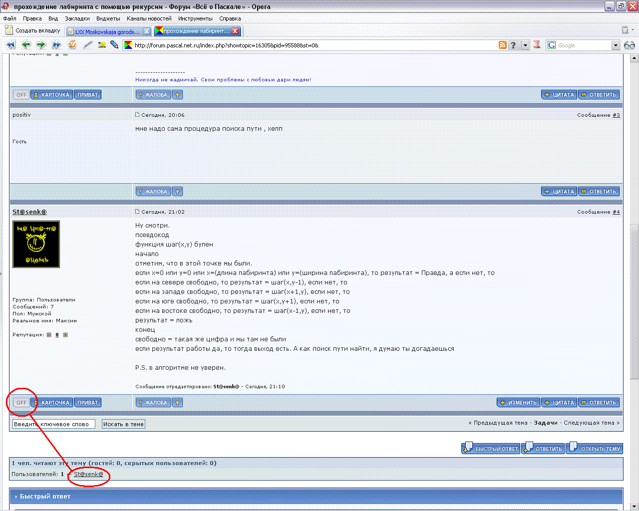Viewport: 639px width, 511px height.
Task: Open the RSS feed icon in address bar
Action: 503,45
